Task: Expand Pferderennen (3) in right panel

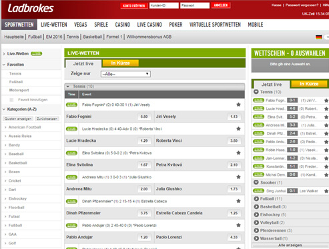Action: click(256, 230)
